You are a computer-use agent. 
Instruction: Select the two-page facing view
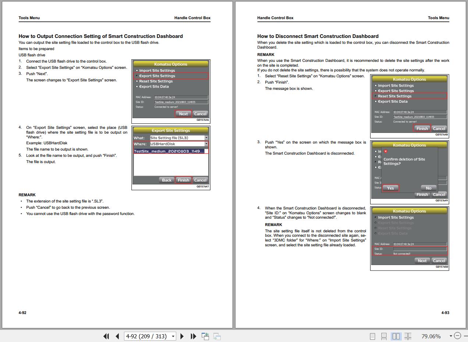point(396,336)
